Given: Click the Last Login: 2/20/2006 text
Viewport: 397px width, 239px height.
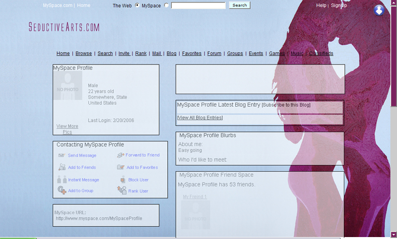Looking at the screenshot, I should click(x=111, y=120).
